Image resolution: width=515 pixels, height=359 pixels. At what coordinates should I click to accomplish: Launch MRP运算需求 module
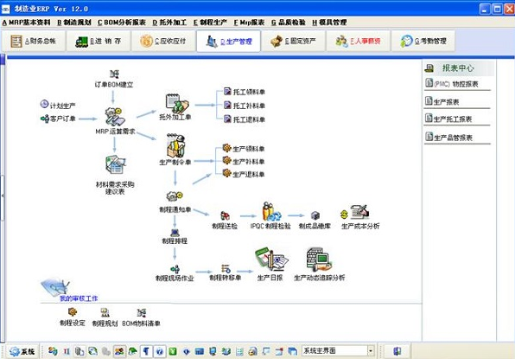[x=115, y=117]
